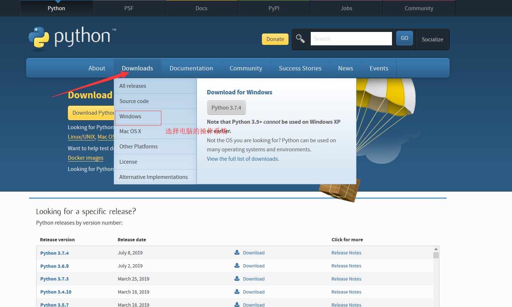The width and height of the screenshot is (512, 307).
Task: Open the About menu in the navigation bar
Action: point(97,68)
